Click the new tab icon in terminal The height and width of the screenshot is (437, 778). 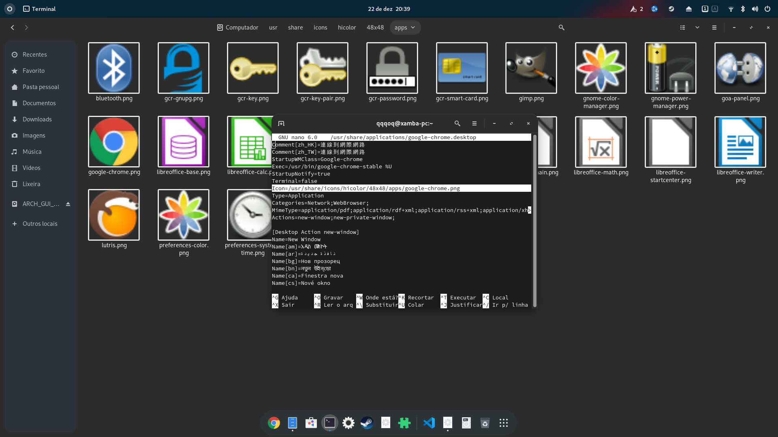point(281,123)
